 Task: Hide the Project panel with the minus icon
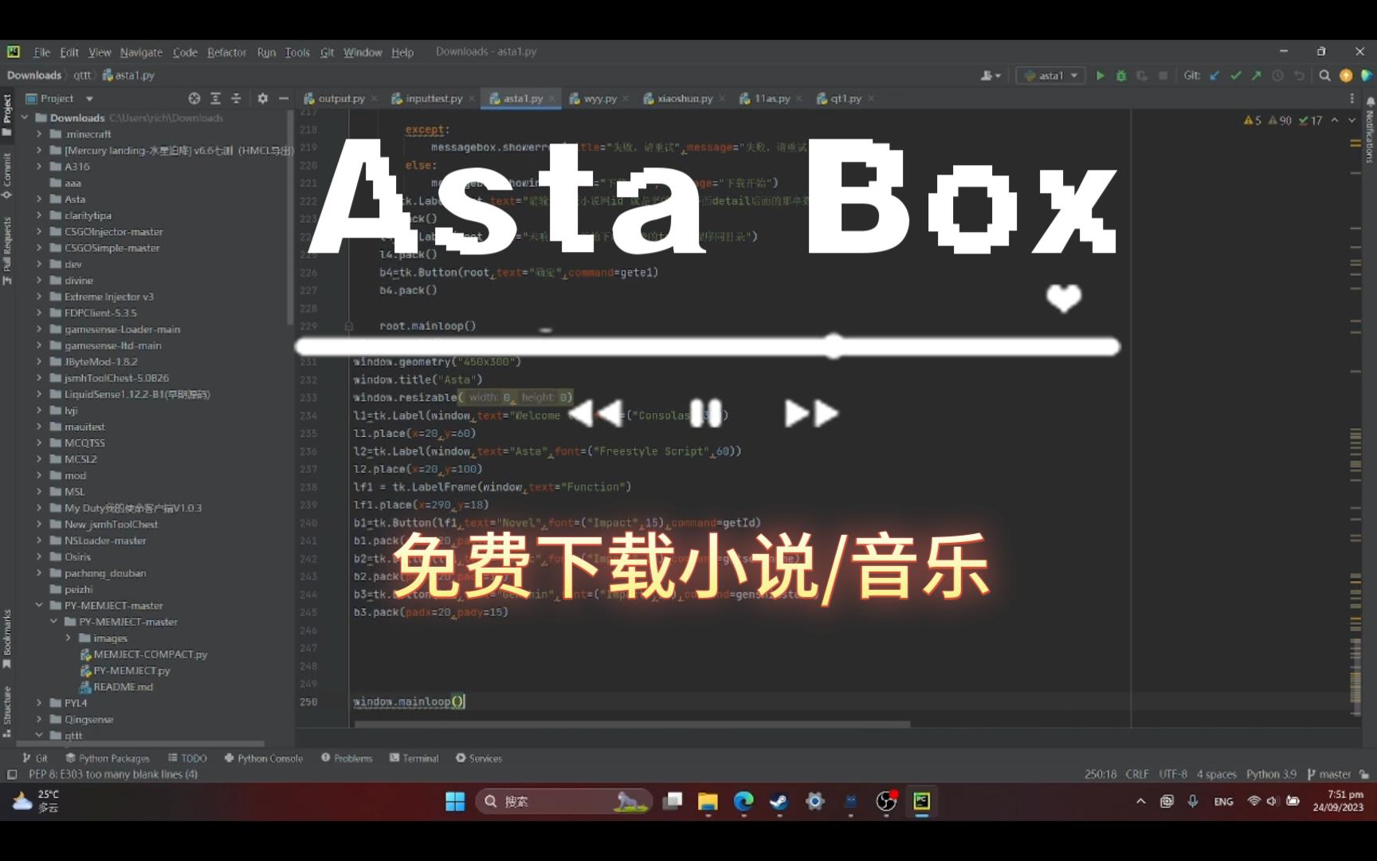(x=284, y=98)
